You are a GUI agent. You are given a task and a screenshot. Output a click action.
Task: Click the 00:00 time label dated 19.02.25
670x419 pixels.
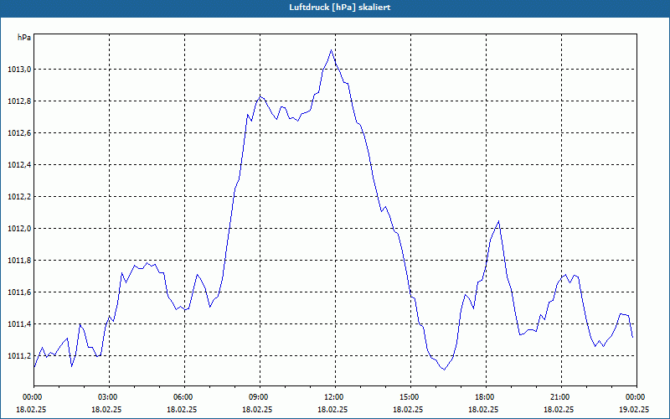pos(636,397)
